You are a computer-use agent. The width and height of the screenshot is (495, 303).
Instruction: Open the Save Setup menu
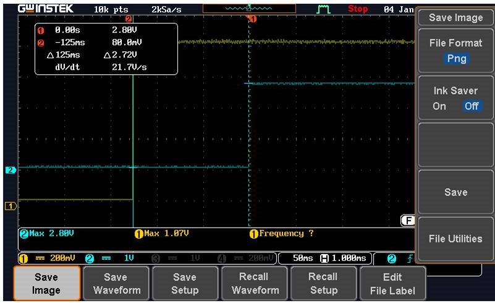pyautogui.click(x=185, y=283)
